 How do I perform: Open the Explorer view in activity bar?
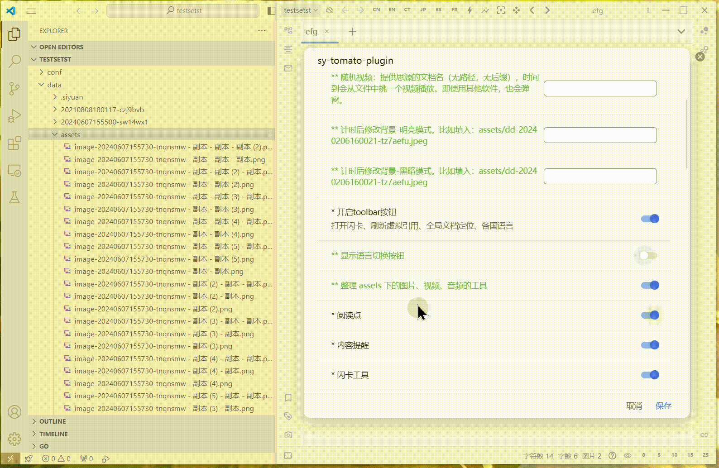14,34
